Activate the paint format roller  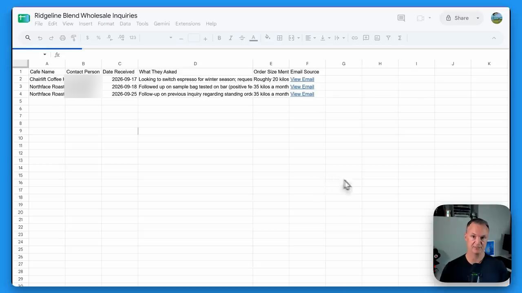74,38
